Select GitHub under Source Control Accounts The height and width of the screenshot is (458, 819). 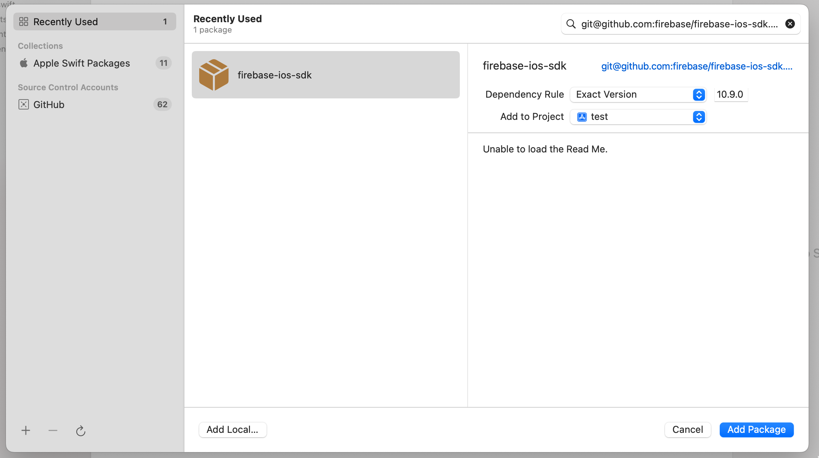[x=49, y=105]
